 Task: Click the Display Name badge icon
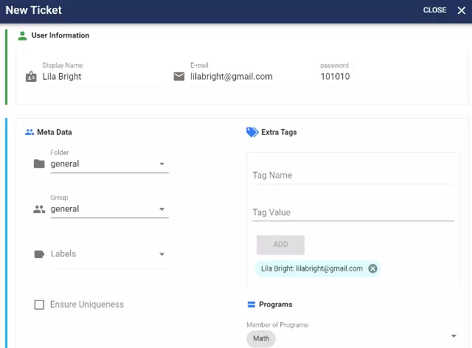click(31, 77)
